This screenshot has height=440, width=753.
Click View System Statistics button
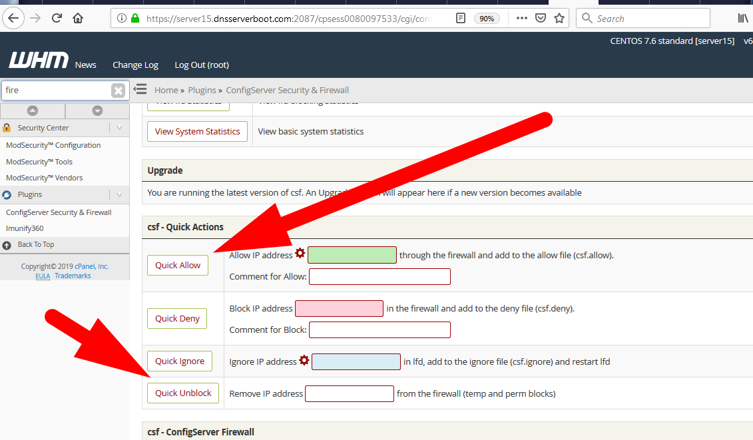(197, 132)
